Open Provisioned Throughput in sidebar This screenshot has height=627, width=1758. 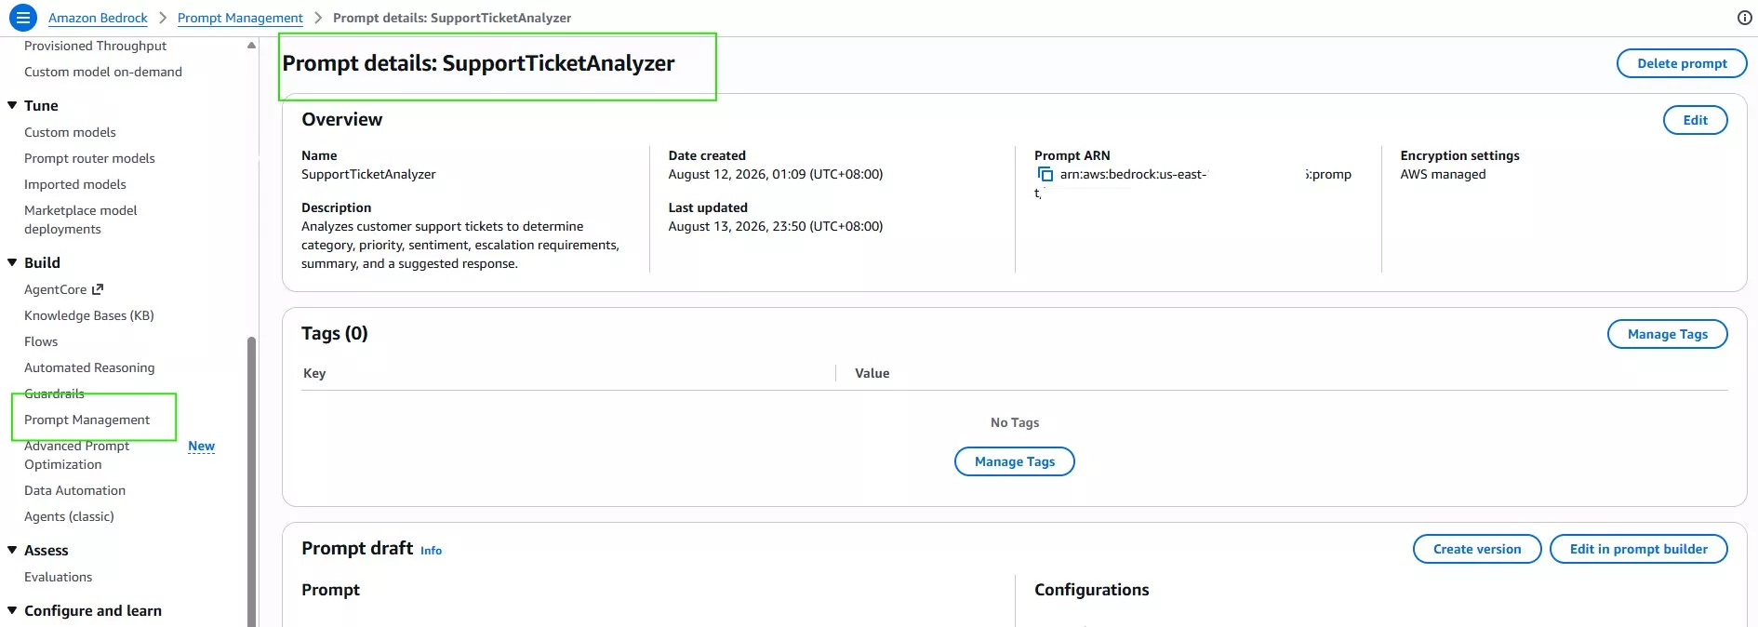tap(95, 46)
